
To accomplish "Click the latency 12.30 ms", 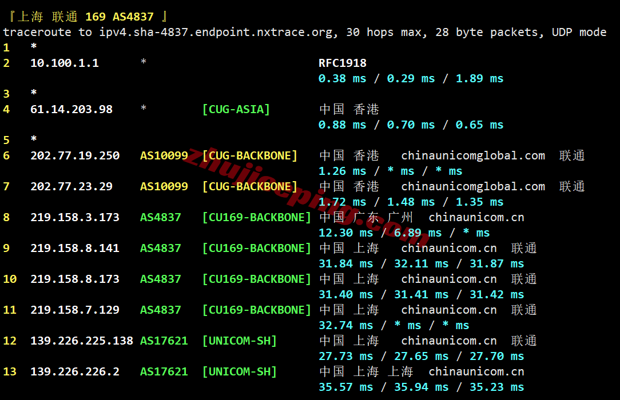I will 345,233.
